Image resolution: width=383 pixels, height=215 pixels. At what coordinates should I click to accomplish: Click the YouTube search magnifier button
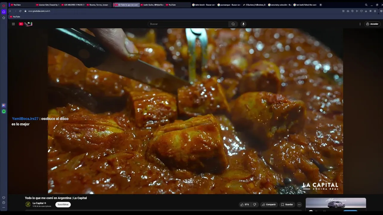click(x=233, y=24)
